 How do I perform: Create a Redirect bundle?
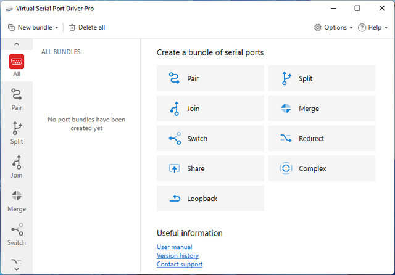(x=322, y=139)
